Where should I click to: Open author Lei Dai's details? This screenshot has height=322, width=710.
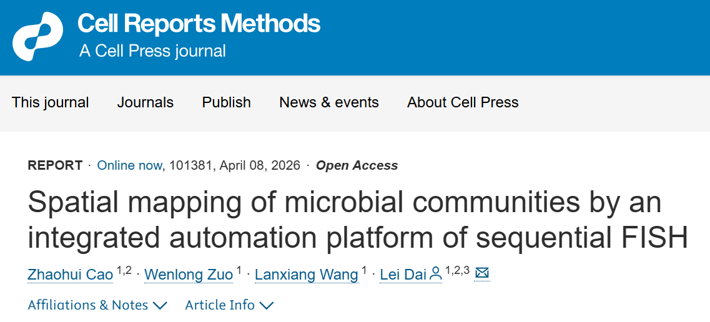tap(404, 274)
